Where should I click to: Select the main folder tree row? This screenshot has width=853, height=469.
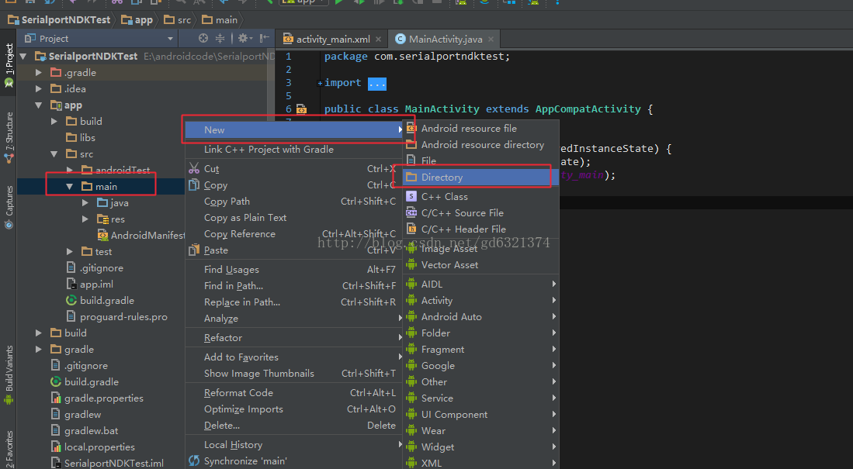(x=101, y=186)
